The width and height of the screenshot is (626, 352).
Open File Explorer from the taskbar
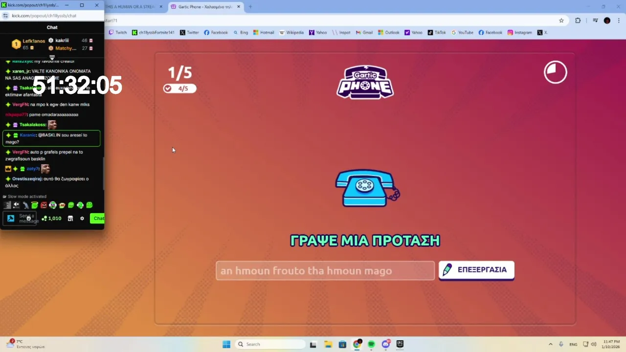pos(328,344)
